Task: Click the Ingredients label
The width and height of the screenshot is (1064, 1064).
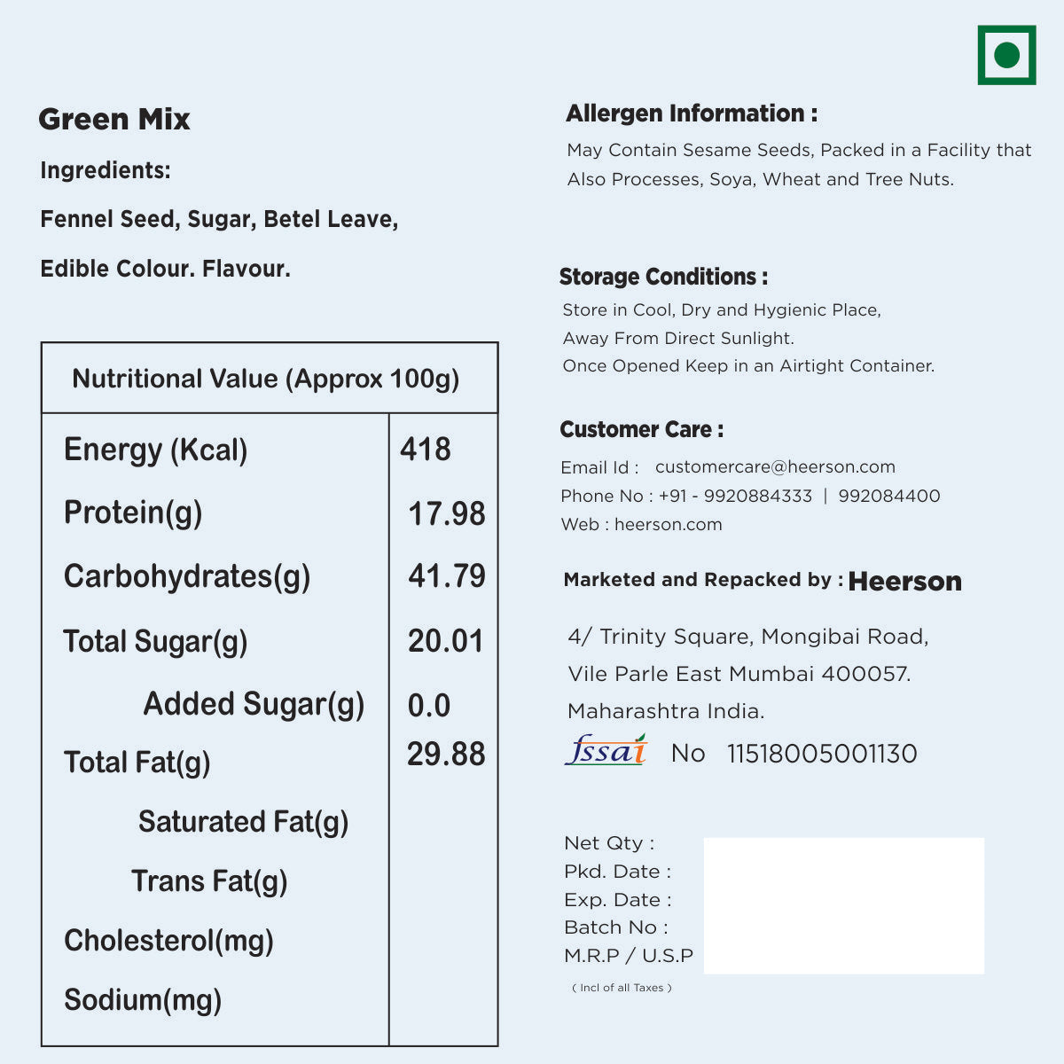Action: coord(106,170)
